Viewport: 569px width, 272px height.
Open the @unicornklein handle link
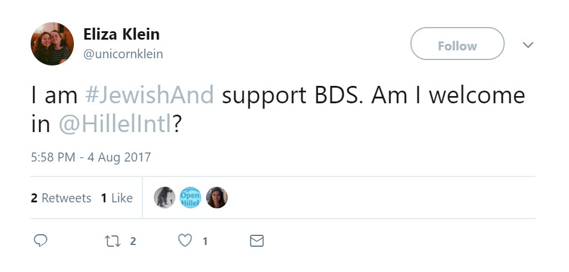123,54
